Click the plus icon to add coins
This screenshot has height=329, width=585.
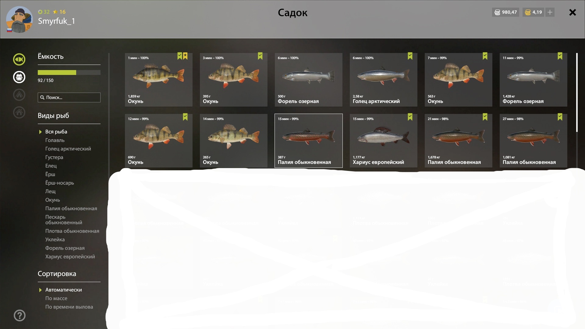tap(550, 12)
